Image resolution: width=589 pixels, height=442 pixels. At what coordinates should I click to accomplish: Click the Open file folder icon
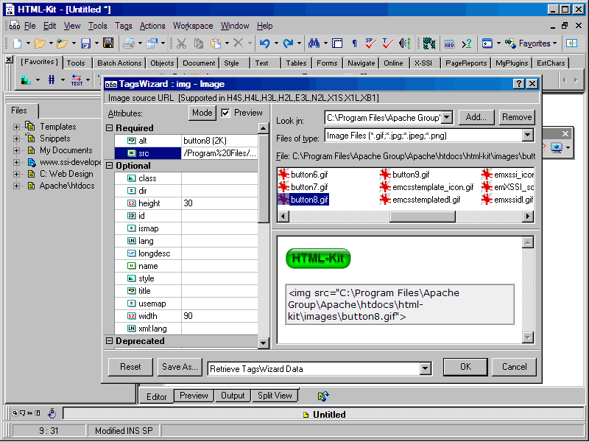point(40,43)
